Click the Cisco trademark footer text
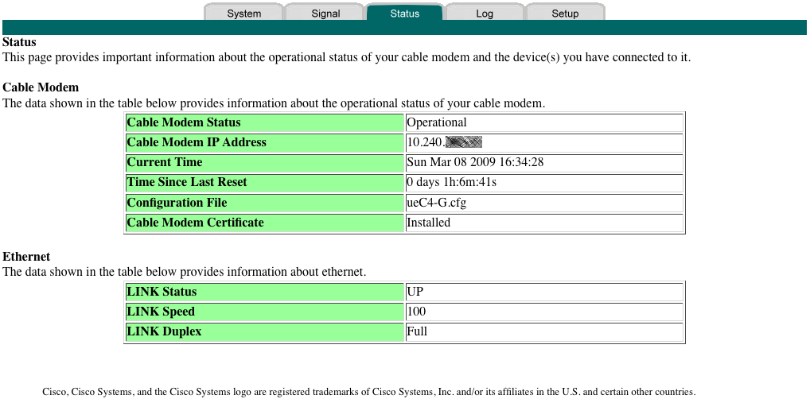The image size is (810, 399). pyautogui.click(x=368, y=392)
